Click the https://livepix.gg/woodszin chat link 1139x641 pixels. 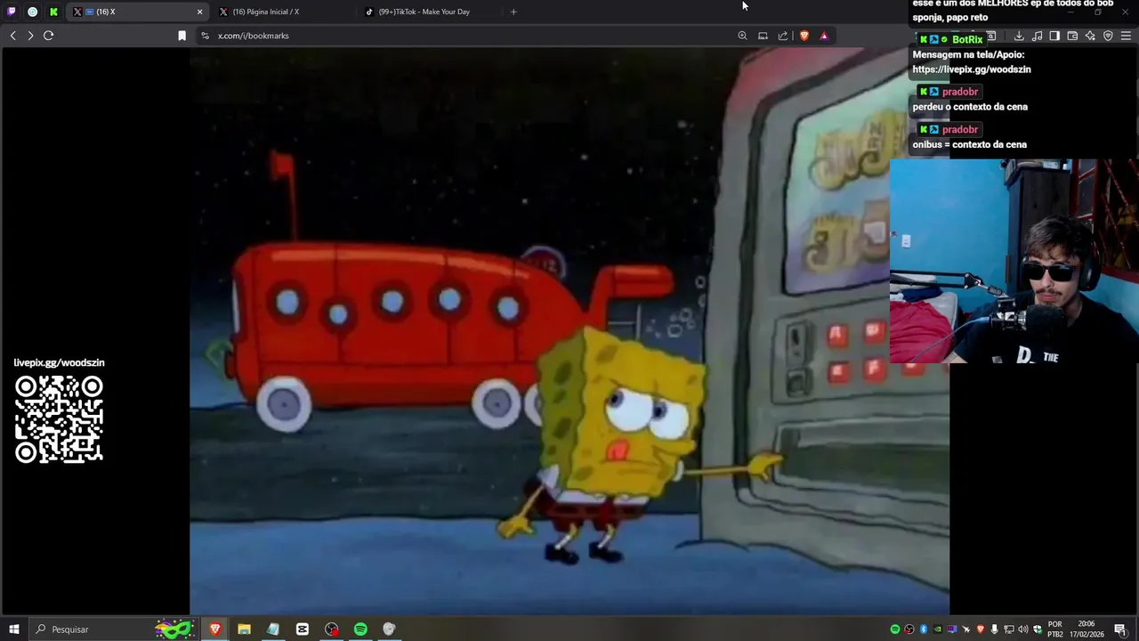coord(972,69)
